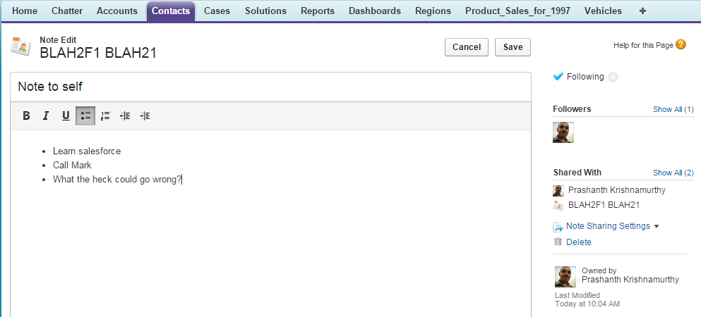Expand Note Sharing Settings dropdown arrow
The height and width of the screenshot is (317, 701).
click(x=657, y=227)
